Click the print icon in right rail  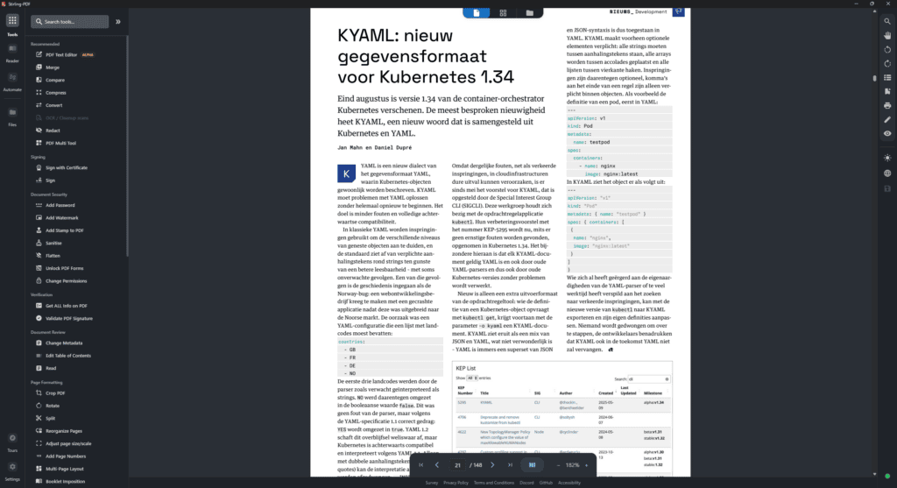pyautogui.click(x=887, y=105)
